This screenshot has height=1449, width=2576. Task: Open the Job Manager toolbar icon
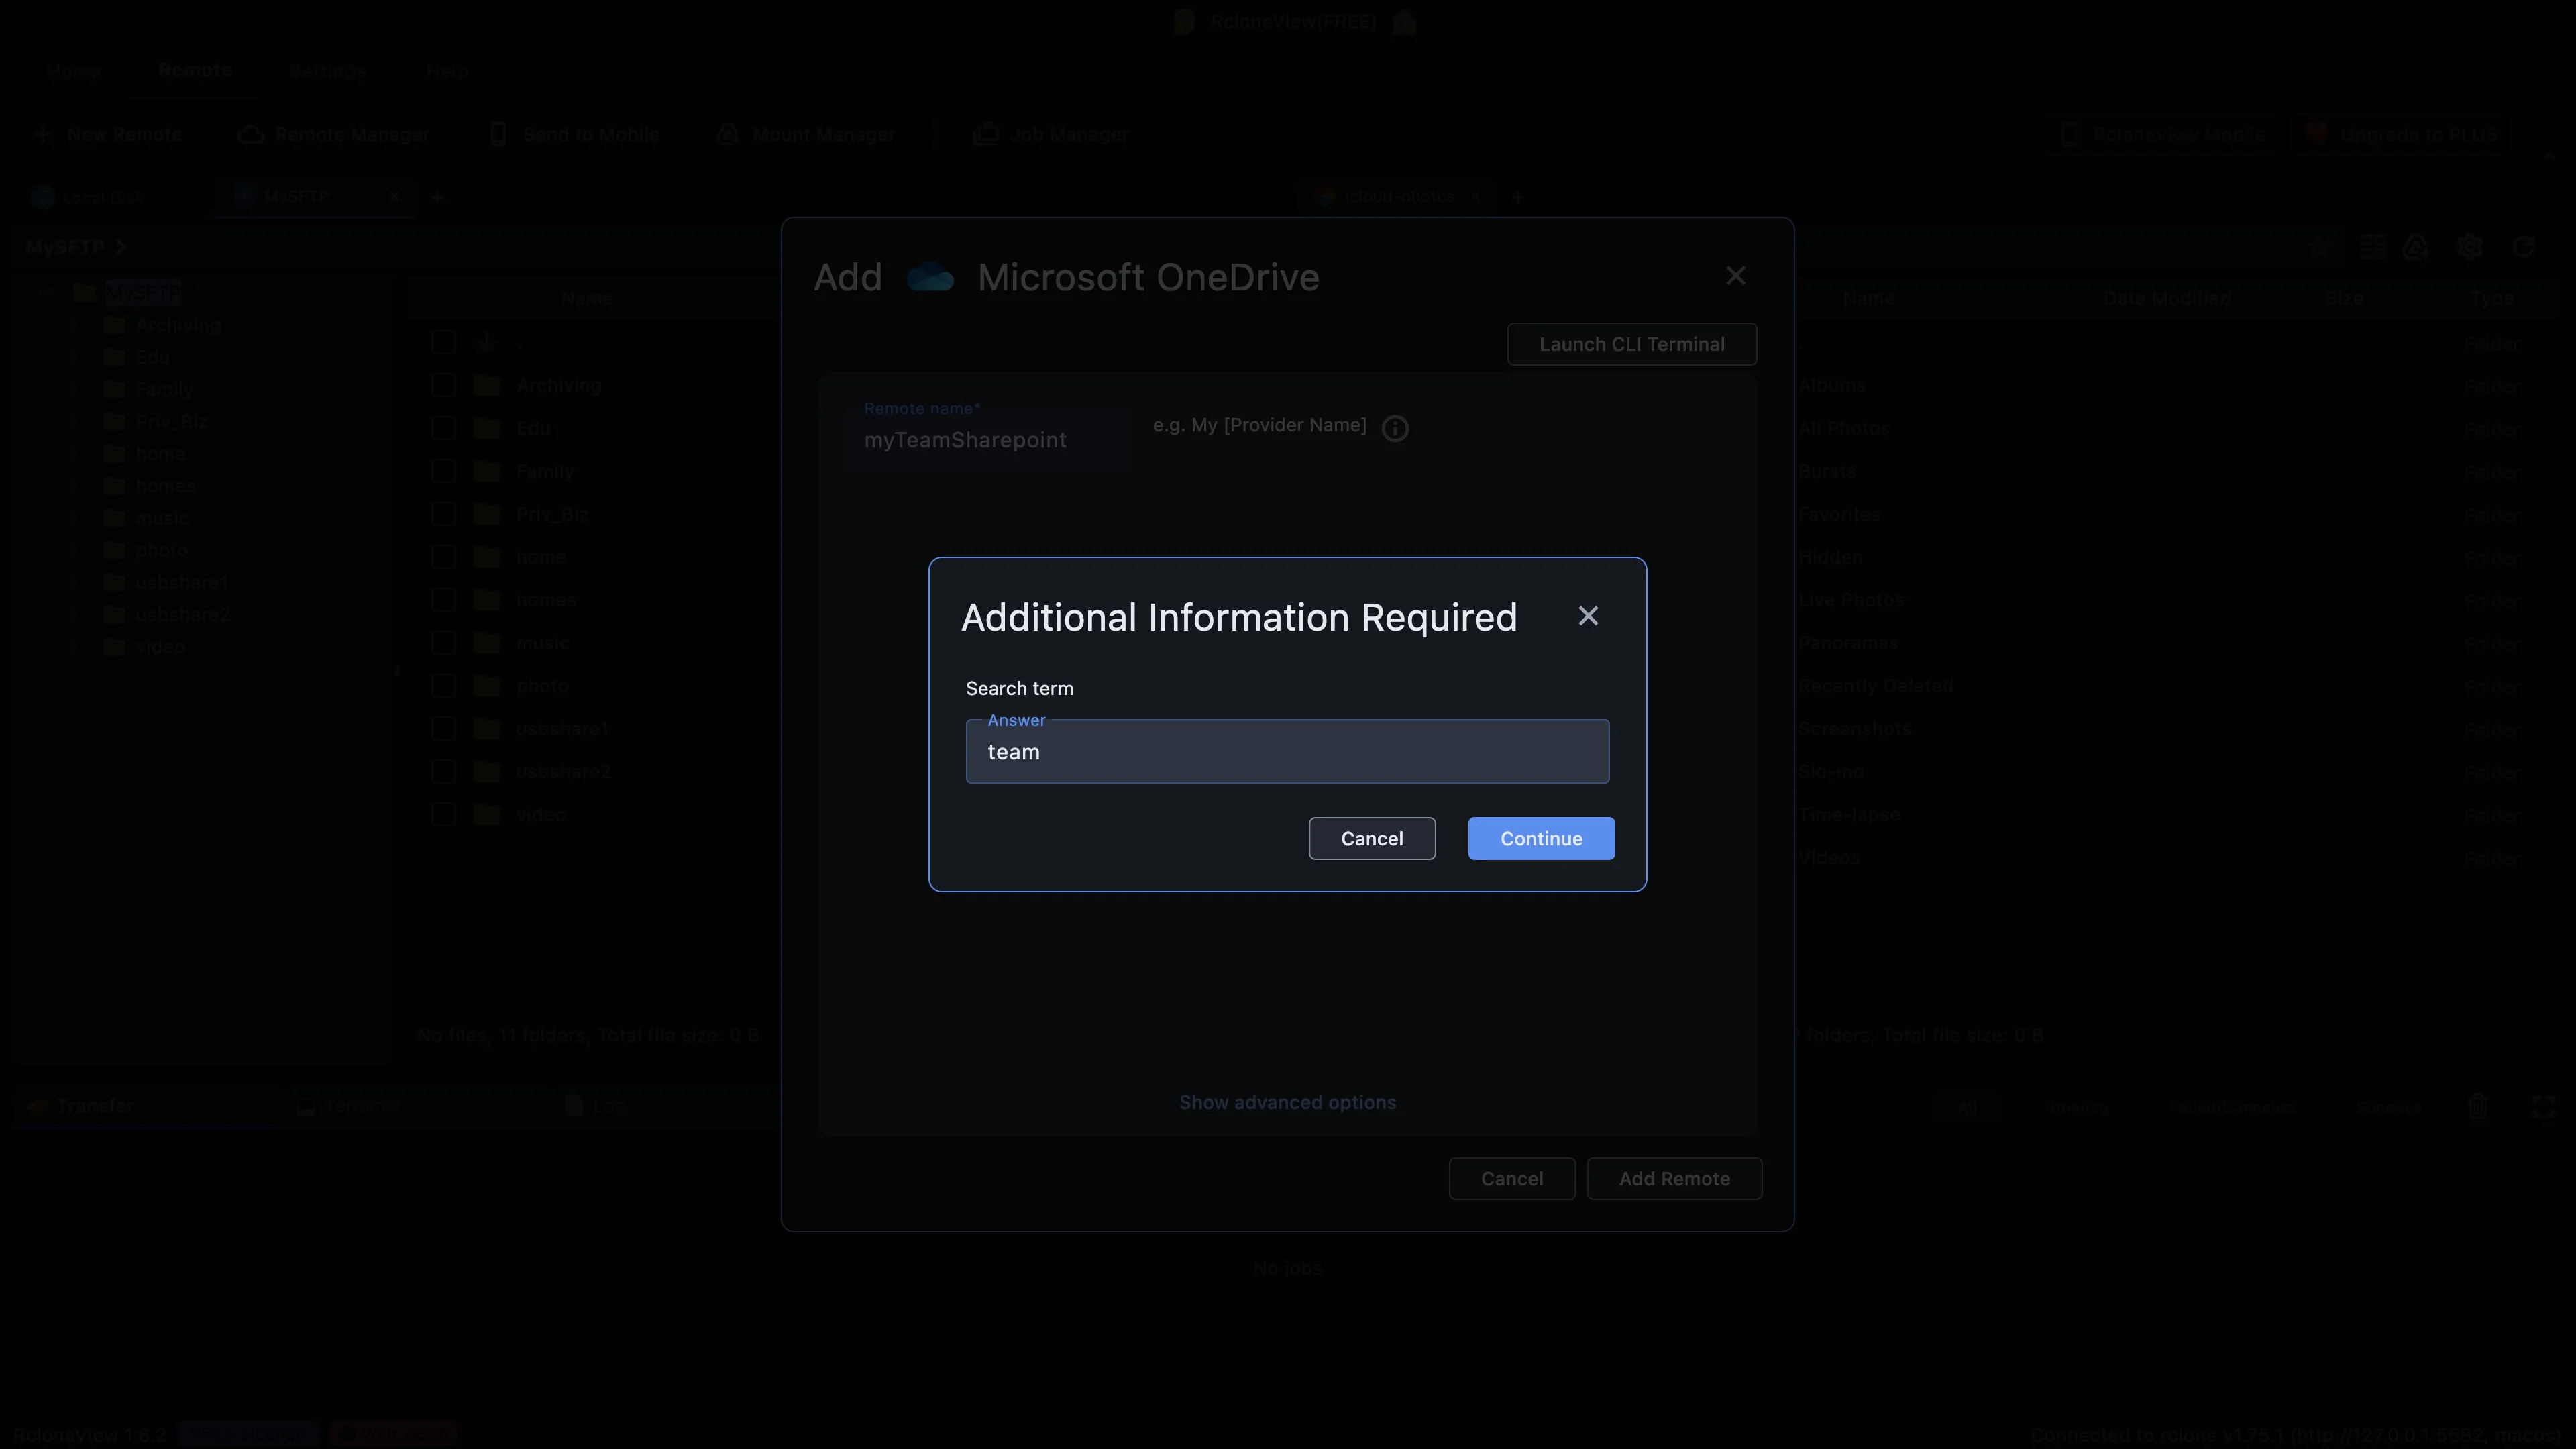986,134
